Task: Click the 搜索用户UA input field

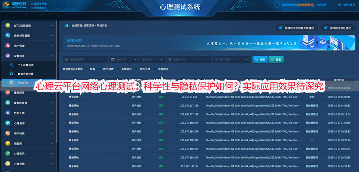Action: point(189,60)
